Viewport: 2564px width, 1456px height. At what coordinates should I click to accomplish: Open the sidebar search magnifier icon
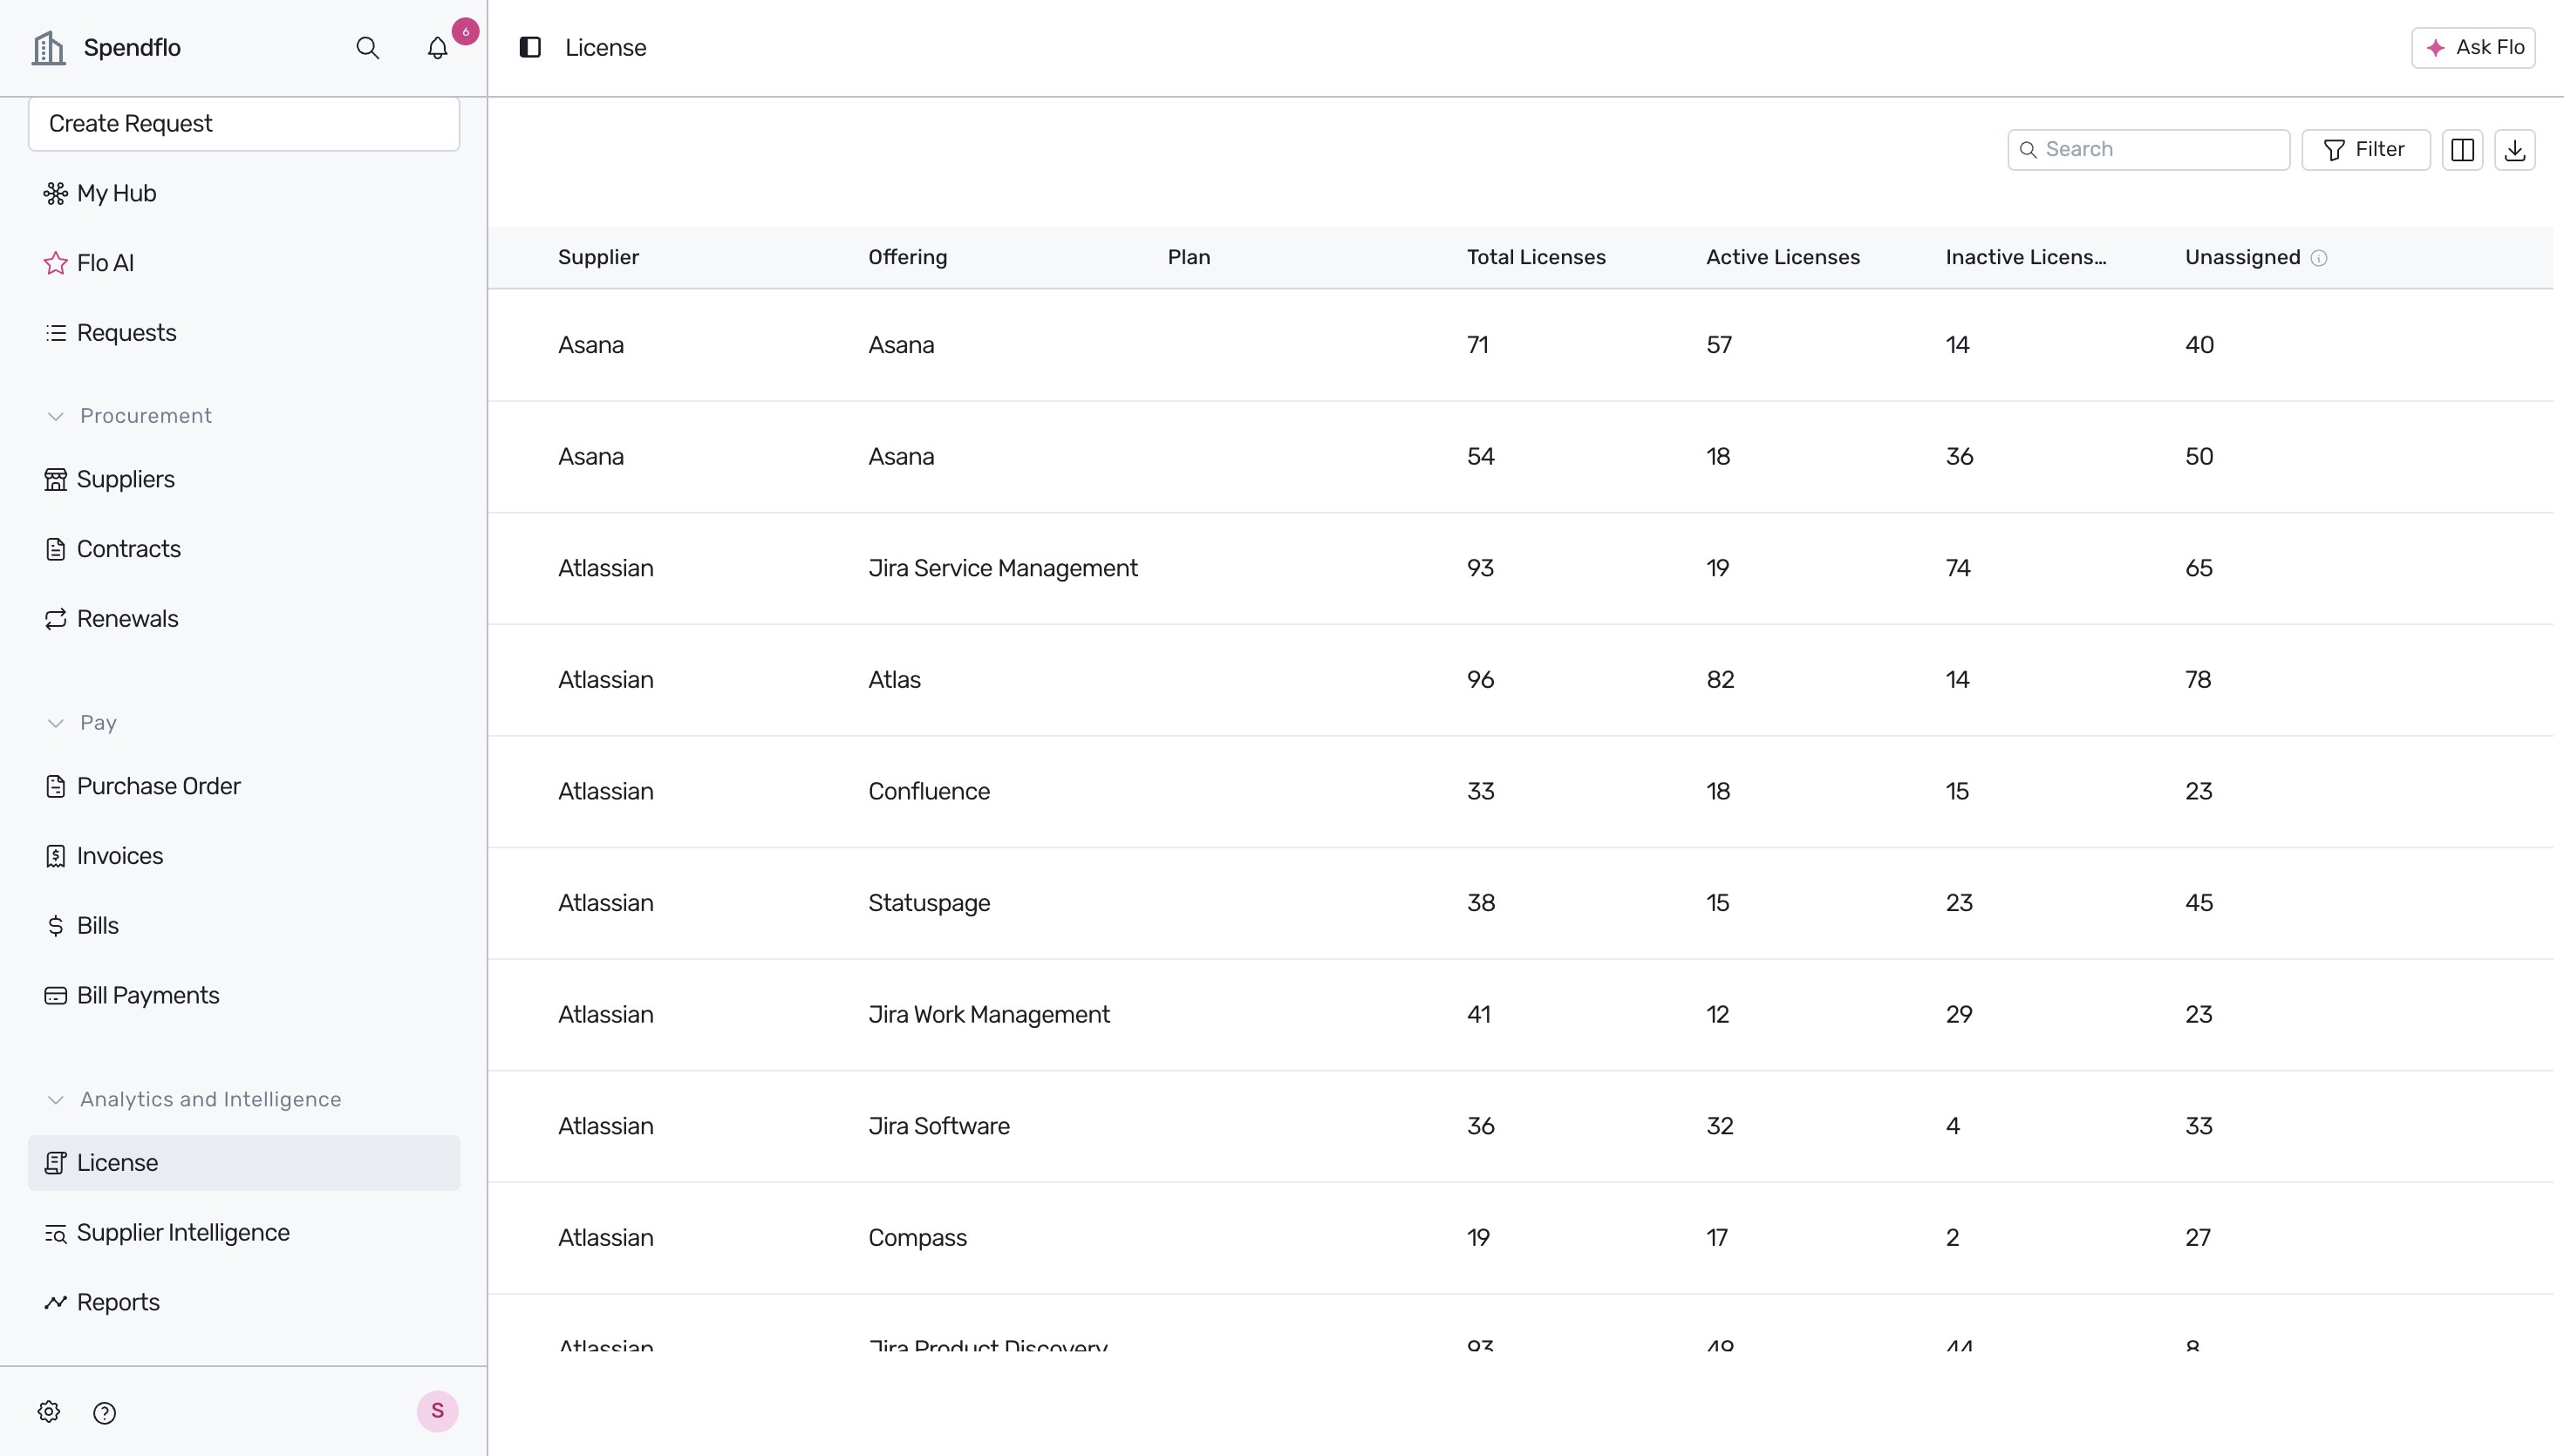click(368, 47)
